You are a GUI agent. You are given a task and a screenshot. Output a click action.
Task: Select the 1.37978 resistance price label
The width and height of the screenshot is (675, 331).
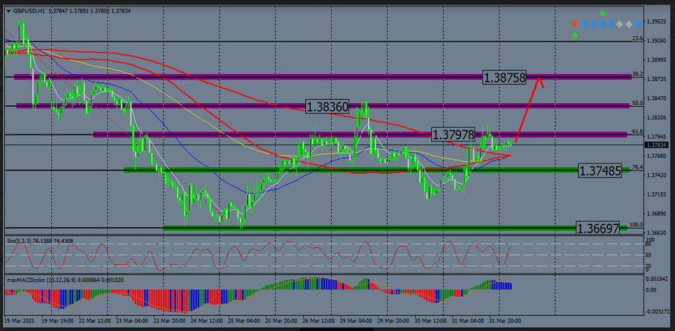tap(453, 135)
